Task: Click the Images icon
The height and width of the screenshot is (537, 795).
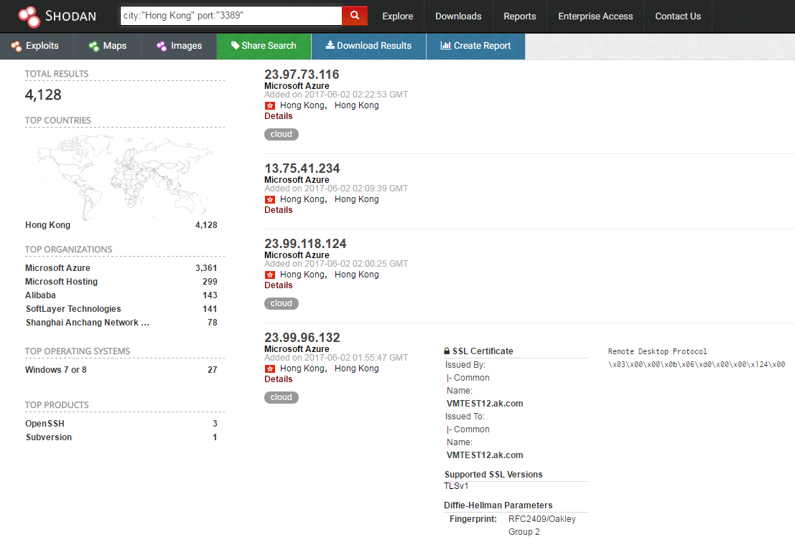Action: point(162,46)
